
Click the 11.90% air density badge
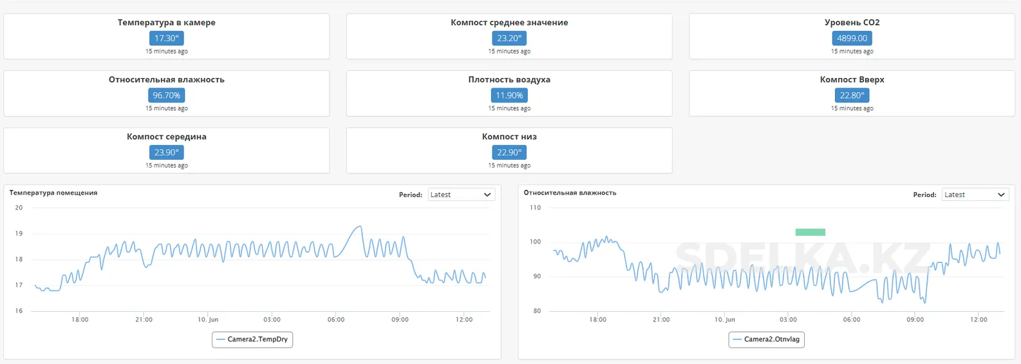point(509,95)
